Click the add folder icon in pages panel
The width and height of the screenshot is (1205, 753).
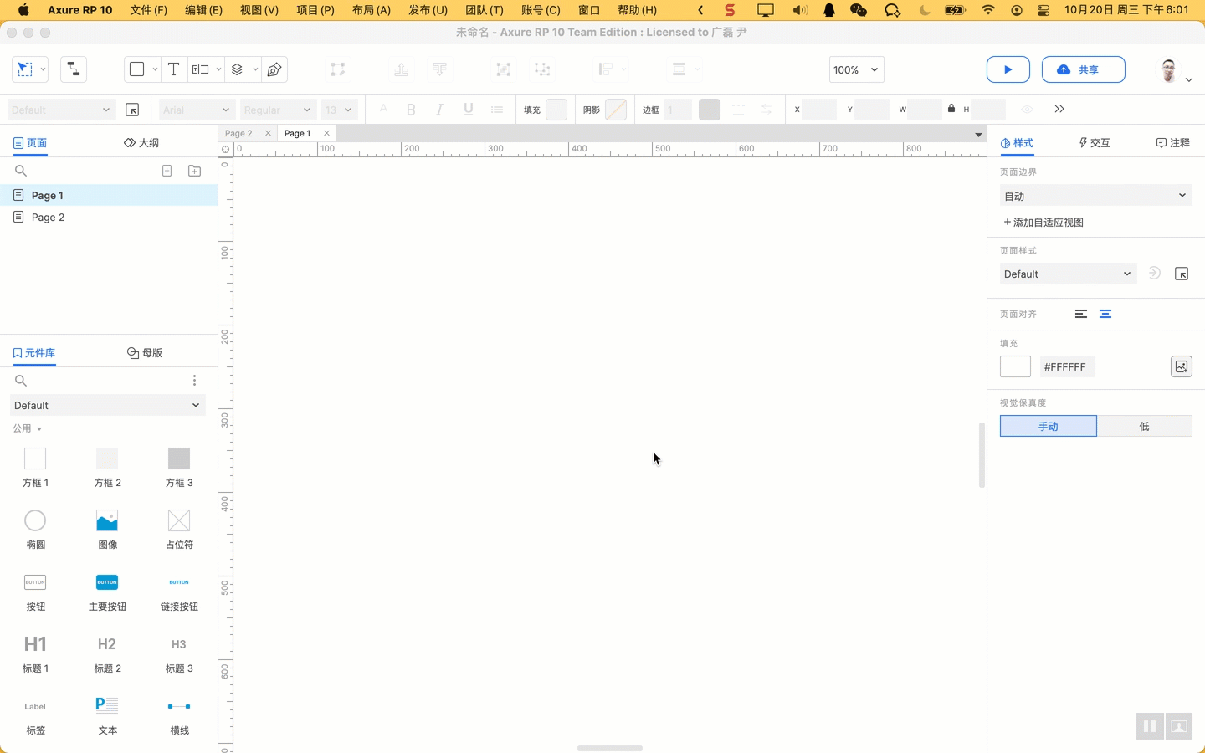tap(194, 171)
